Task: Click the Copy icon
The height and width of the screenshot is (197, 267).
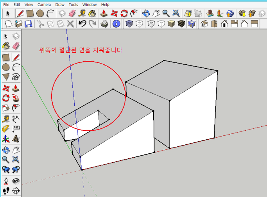Action: pyautogui.click(x=50, y=24)
